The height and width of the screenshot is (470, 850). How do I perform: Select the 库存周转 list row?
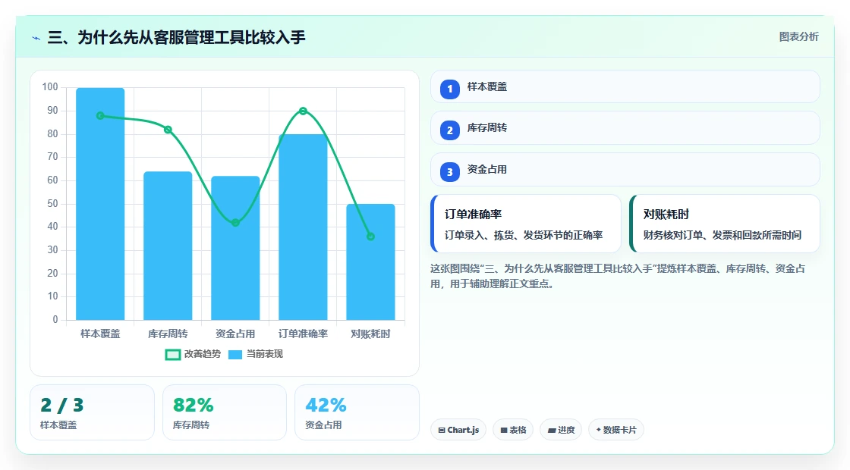point(625,128)
